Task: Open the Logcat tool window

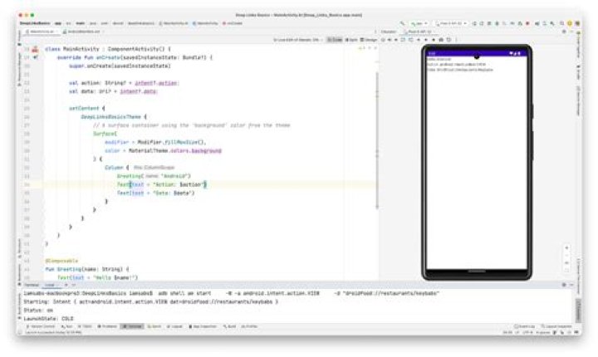Action: pyautogui.click(x=175, y=326)
